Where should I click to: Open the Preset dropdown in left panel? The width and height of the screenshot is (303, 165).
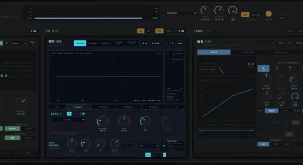[19, 43]
